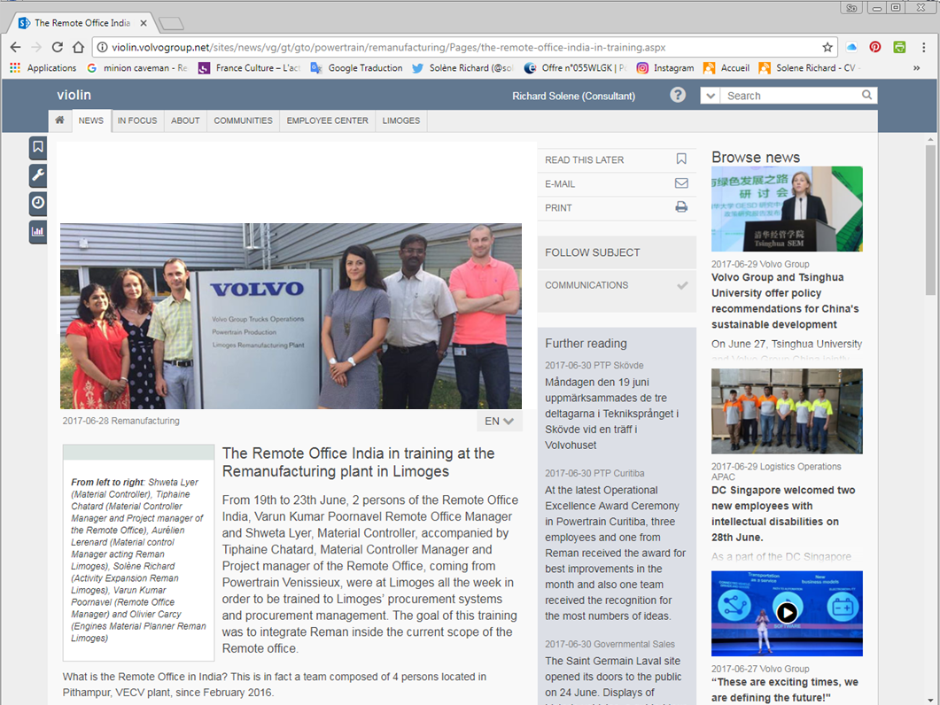Viewport: 940px width, 705px height.
Task: Toggle the COMMUNICATIONS subject checkmark
Action: [x=682, y=285]
